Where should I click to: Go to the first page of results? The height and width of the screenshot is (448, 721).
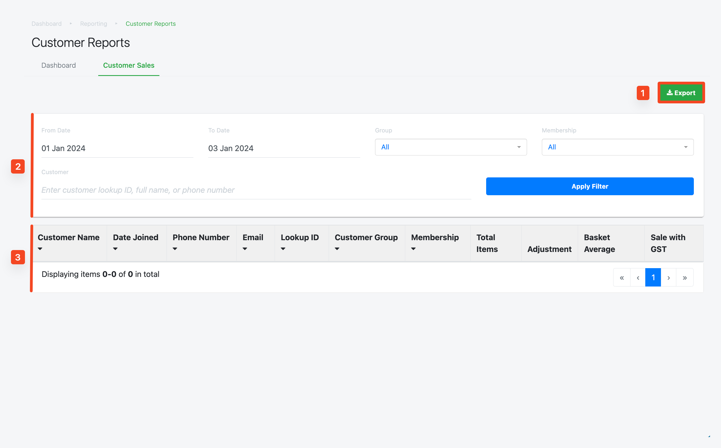pyautogui.click(x=622, y=278)
